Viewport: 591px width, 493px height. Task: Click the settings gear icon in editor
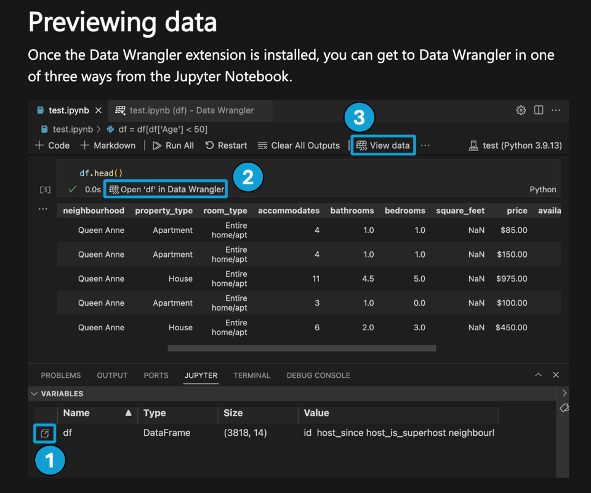tap(521, 110)
